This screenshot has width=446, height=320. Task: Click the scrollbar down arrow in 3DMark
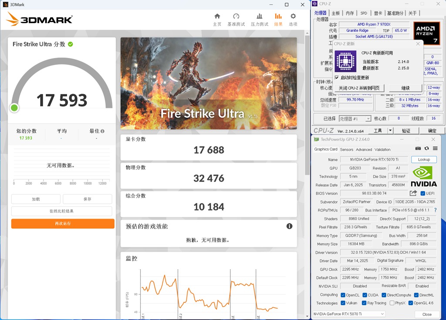307,317
